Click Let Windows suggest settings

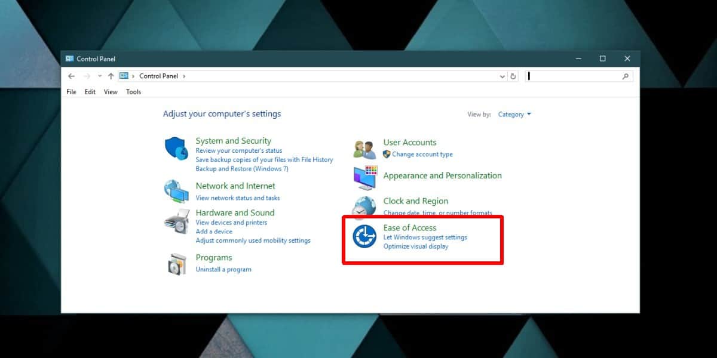tap(425, 237)
